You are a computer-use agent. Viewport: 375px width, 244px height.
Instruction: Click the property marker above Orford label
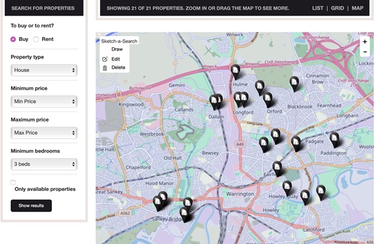[267, 99]
